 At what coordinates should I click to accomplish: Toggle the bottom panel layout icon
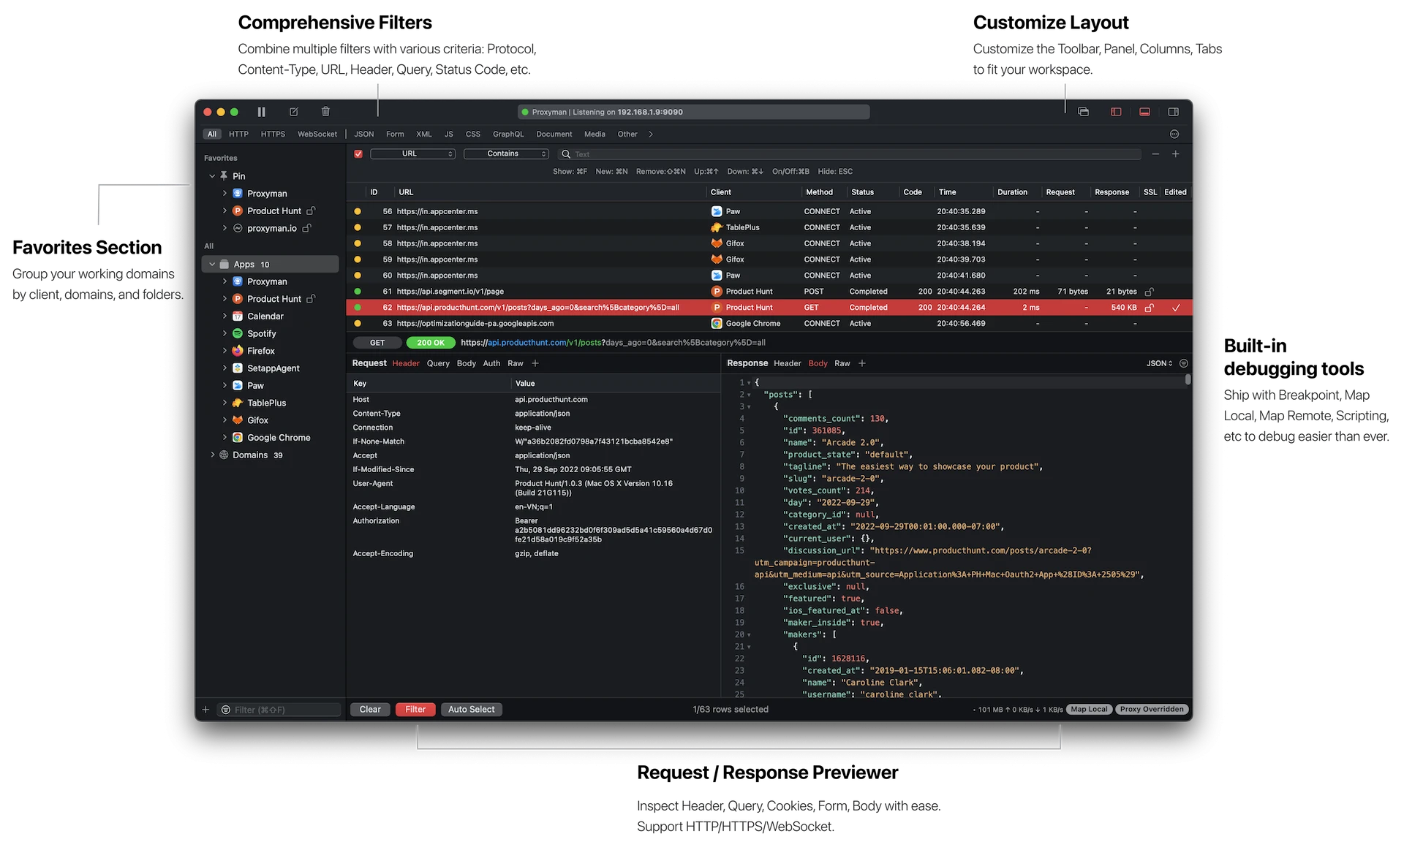coord(1144,112)
